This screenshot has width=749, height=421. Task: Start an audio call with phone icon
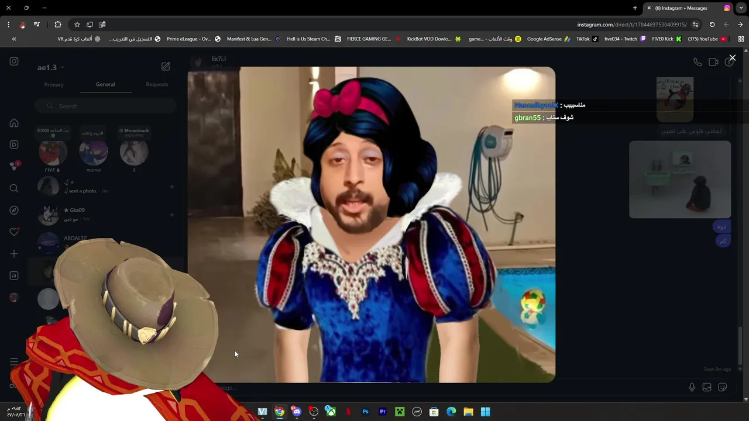pyautogui.click(x=698, y=62)
